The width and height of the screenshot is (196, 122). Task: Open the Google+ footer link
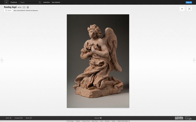[x=114, y=121]
